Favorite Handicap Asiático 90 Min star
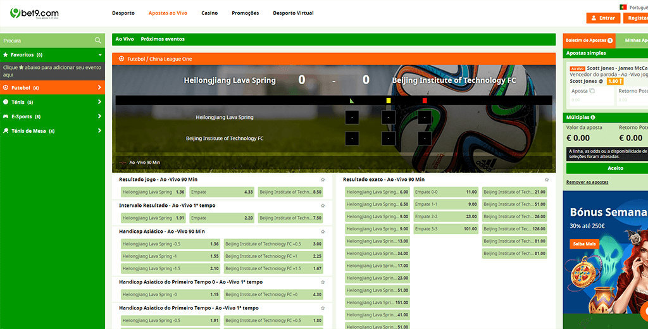648x329 pixels. point(323,232)
